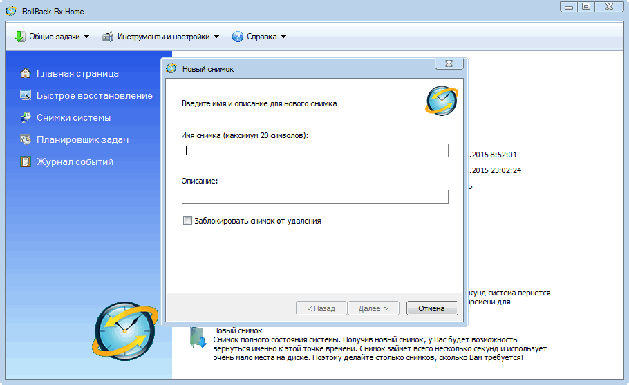The image size is (629, 385).
Task: Click the Описание text field
Action: (314, 197)
